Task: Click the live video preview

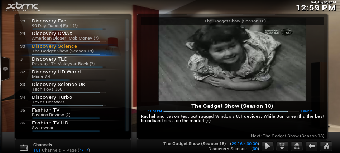Action: 232,63
